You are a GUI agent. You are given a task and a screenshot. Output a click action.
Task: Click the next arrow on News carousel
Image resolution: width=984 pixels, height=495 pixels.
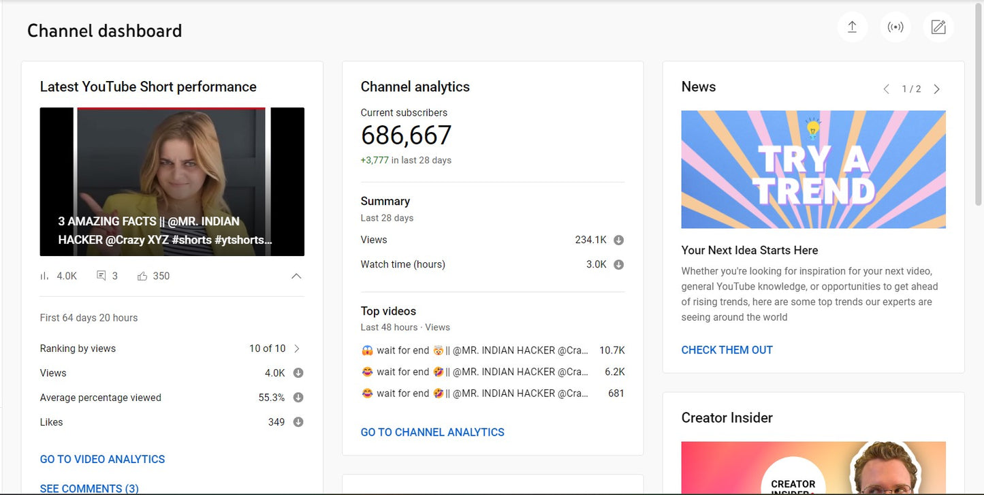coord(937,89)
